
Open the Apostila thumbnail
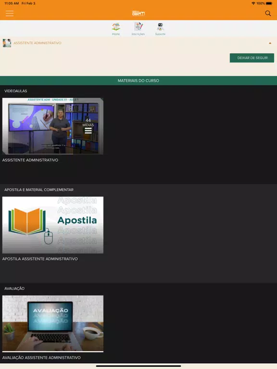(53, 225)
